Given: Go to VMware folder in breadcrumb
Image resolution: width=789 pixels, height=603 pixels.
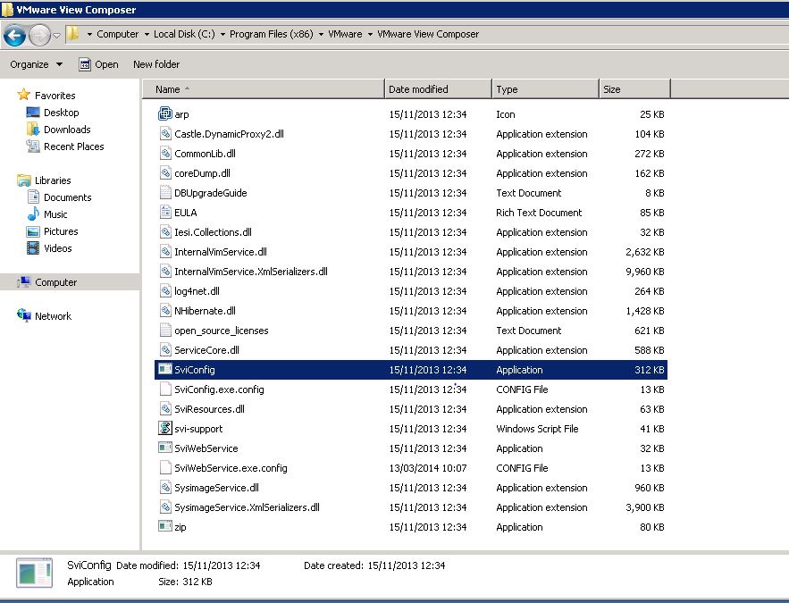Looking at the screenshot, I should (x=345, y=34).
